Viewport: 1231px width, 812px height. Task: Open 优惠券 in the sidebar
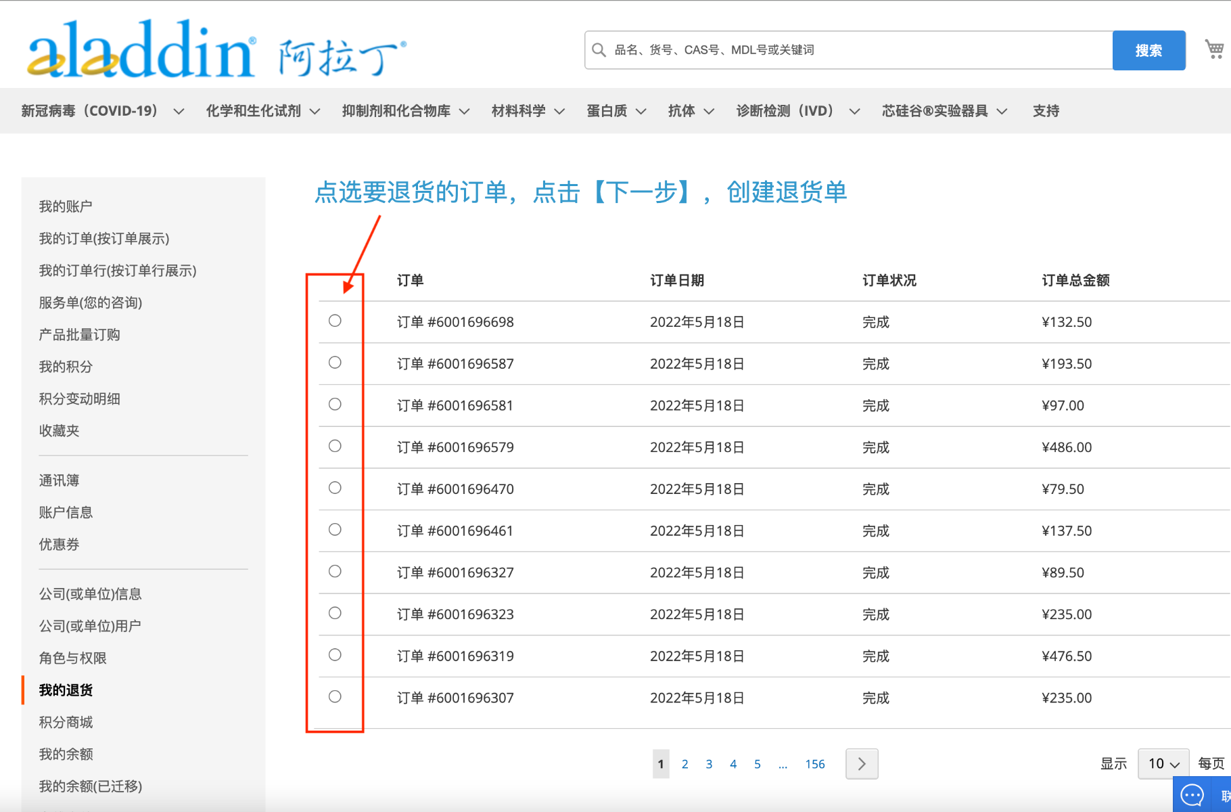tap(59, 544)
